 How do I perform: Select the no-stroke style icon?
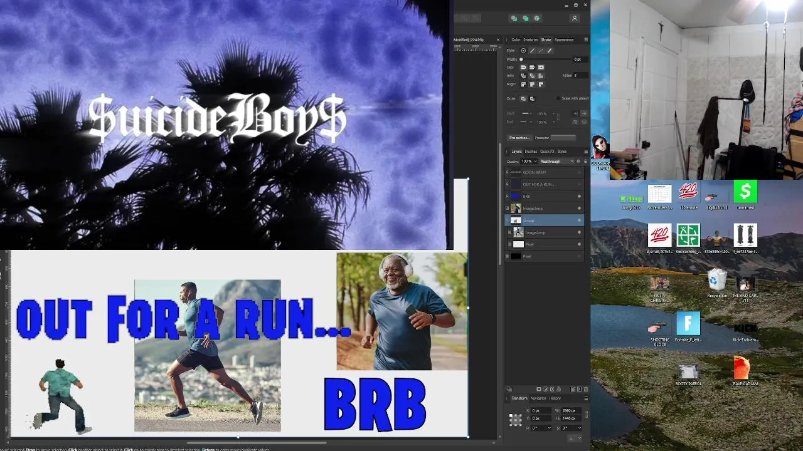pyautogui.click(x=523, y=50)
